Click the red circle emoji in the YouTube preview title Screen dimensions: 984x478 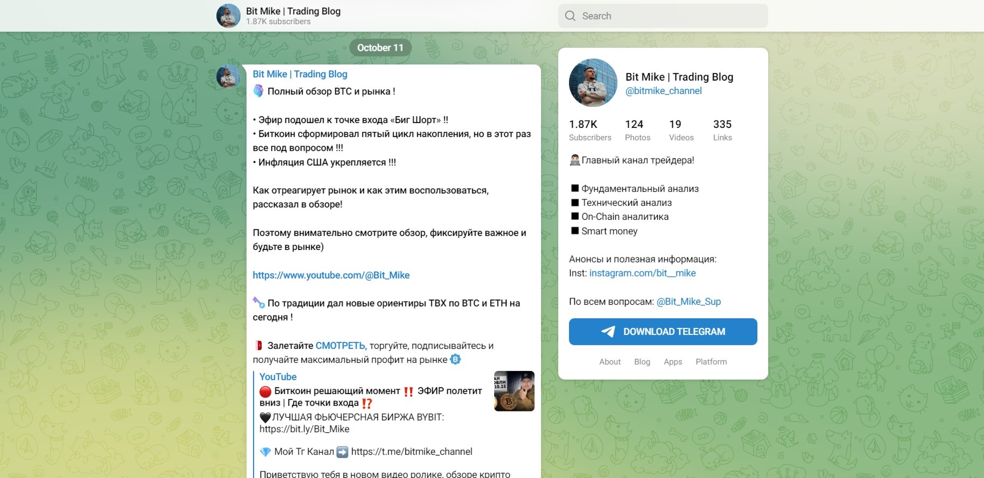click(x=265, y=391)
